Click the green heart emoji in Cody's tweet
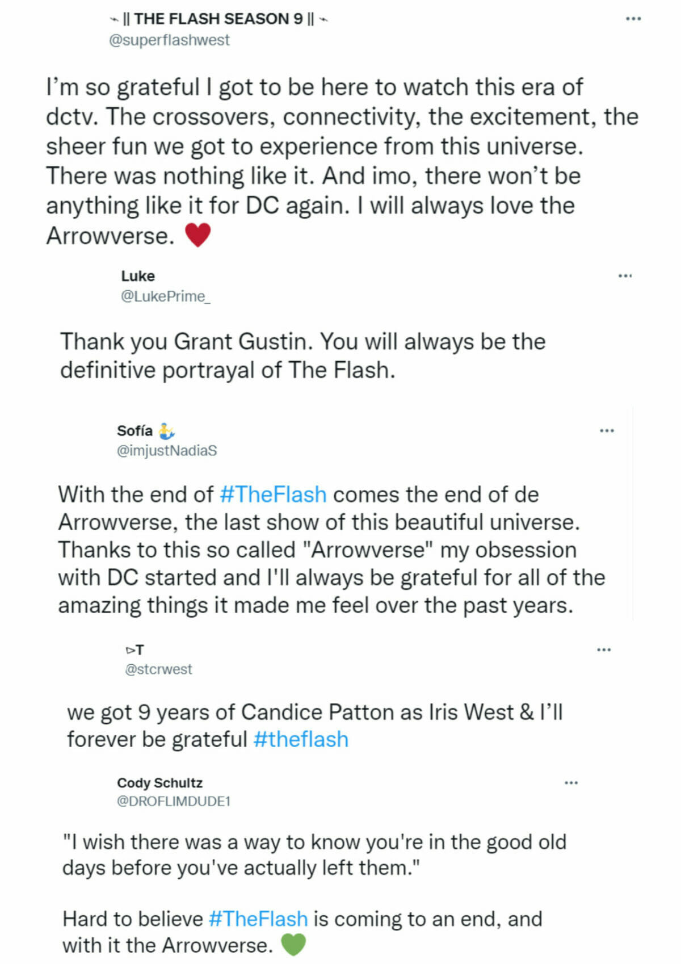The width and height of the screenshot is (681, 964). point(293,945)
